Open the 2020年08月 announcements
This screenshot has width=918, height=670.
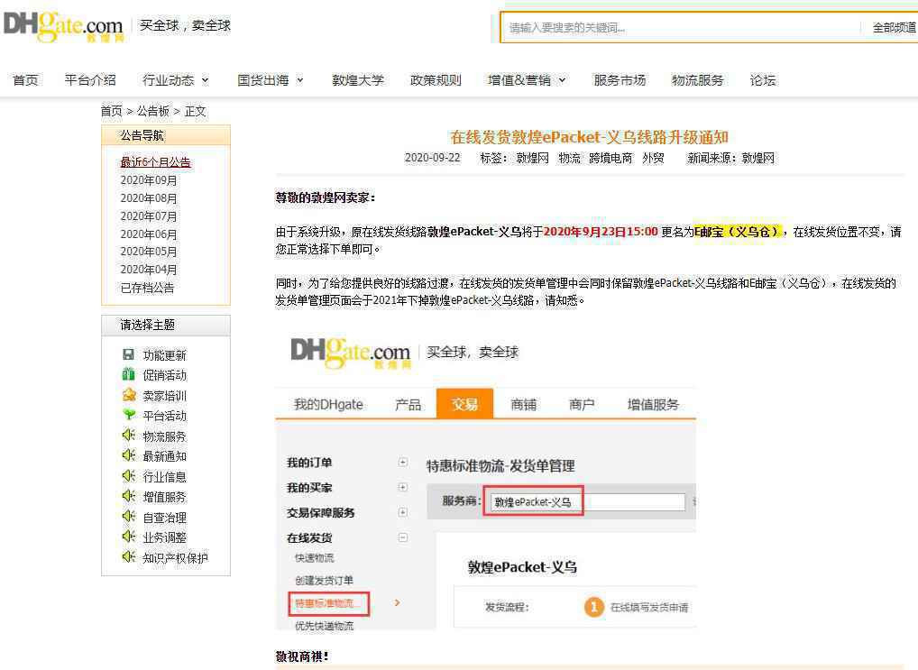(149, 198)
